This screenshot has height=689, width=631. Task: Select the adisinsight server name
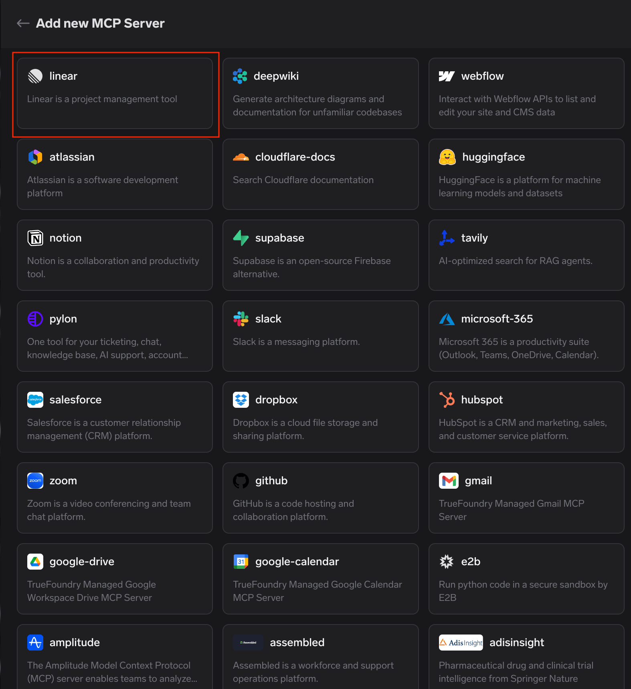(x=517, y=643)
